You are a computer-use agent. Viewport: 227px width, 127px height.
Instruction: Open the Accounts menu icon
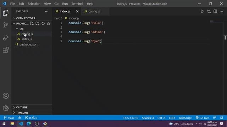click(x=6, y=96)
